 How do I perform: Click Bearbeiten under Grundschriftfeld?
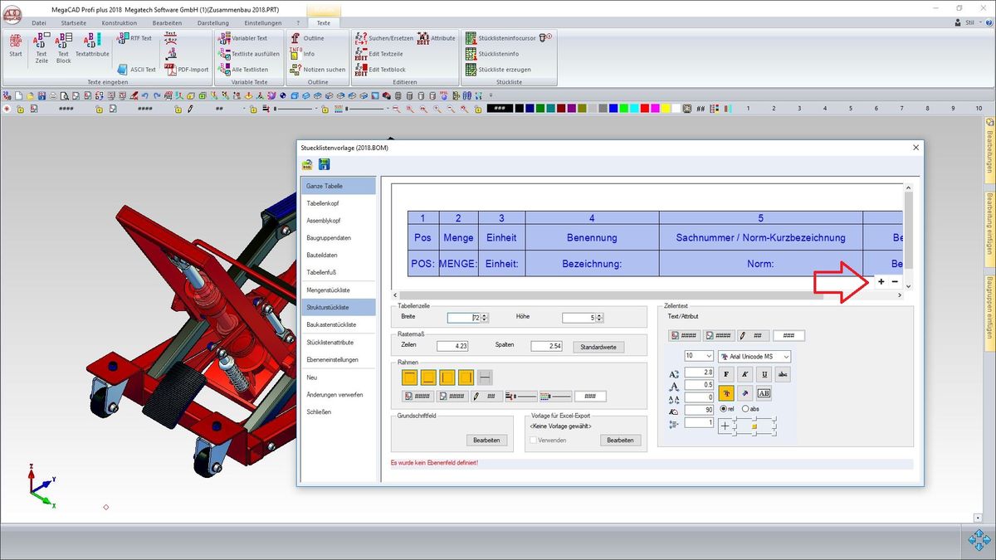pos(486,441)
